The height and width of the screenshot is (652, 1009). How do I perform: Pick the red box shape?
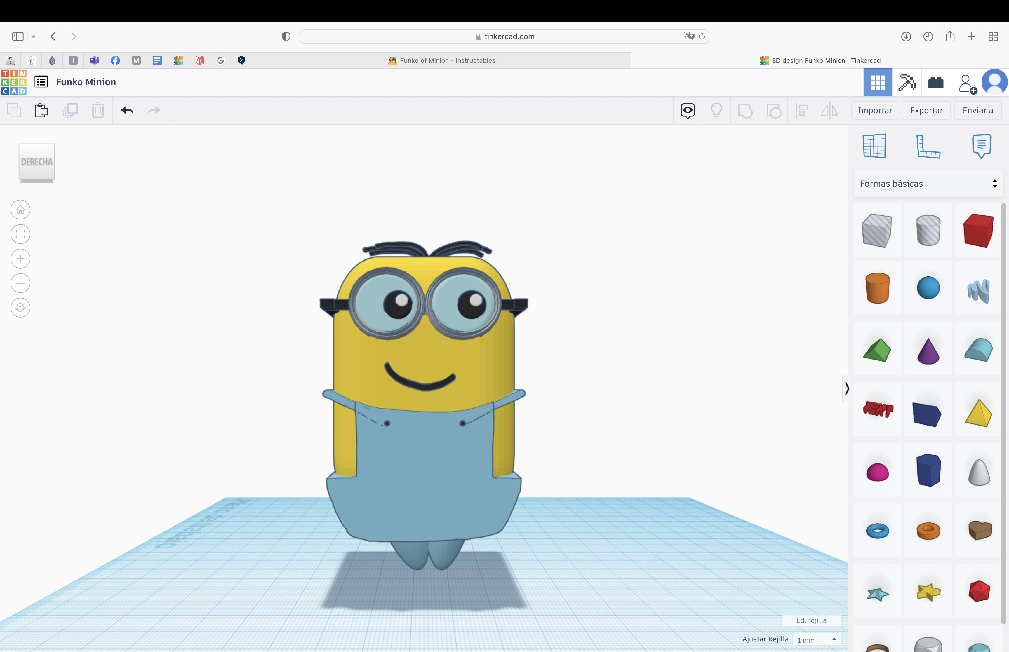(x=979, y=230)
